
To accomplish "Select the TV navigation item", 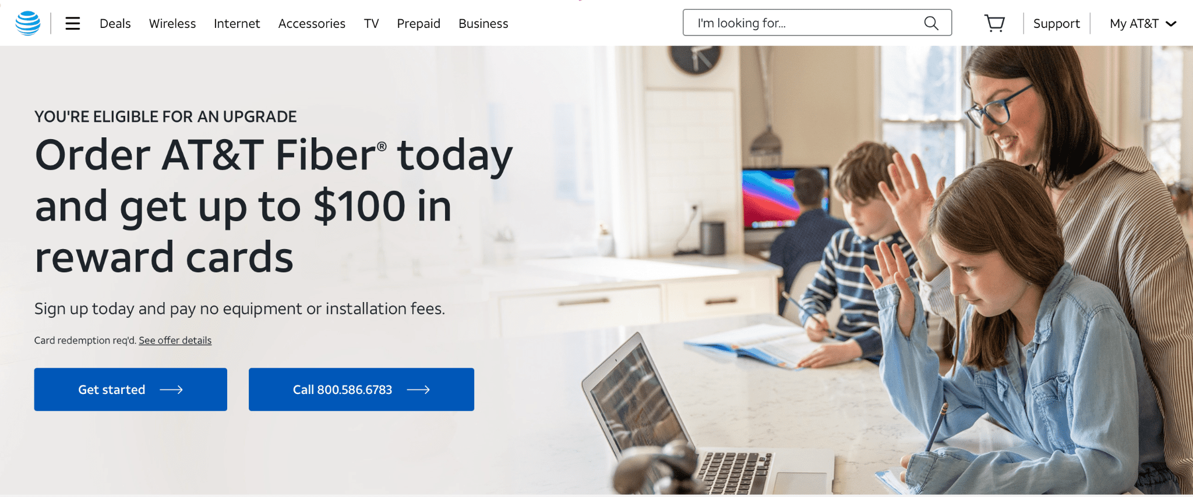I will click(x=372, y=24).
